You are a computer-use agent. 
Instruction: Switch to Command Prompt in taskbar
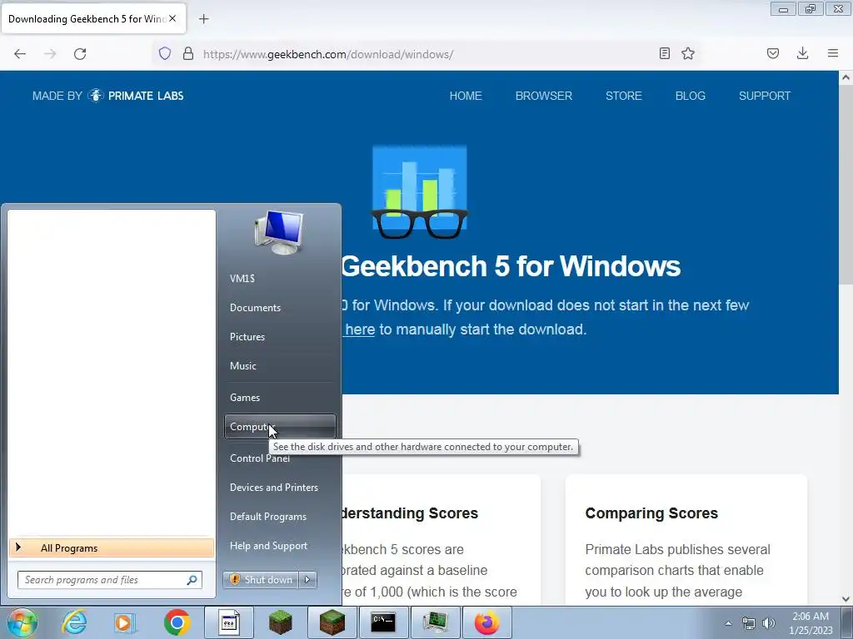[383, 622]
